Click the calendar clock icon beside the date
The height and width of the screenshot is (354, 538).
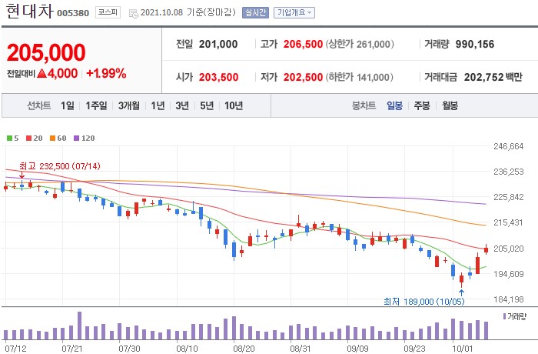click(x=133, y=13)
